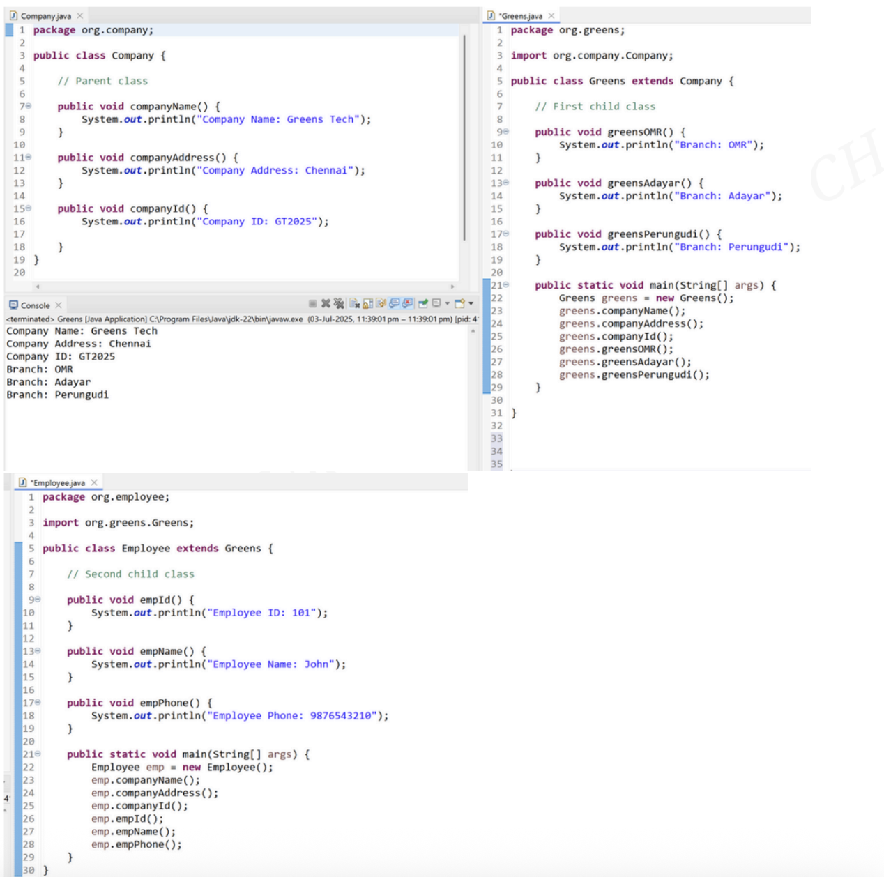Screen dimensions: 884x877
Task: Remove all terminated launches in Console
Action: 339,303
